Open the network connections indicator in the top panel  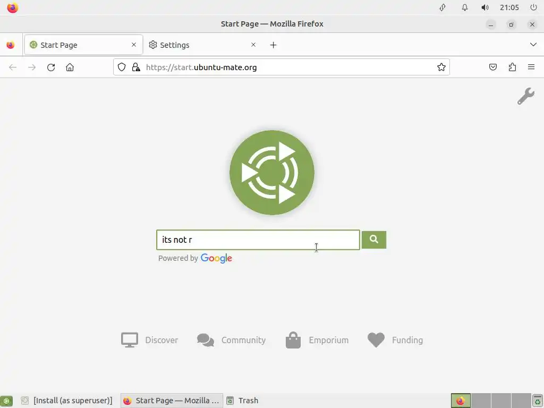click(443, 7)
